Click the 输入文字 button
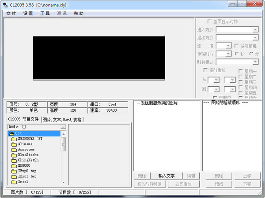The width and height of the screenshot is (265, 198). tap(167, 176)
